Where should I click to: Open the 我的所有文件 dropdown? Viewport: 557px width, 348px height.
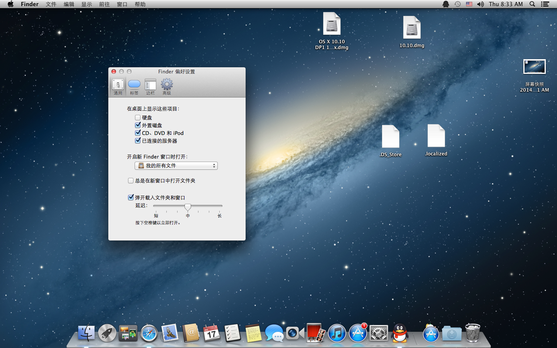[176, 165]
